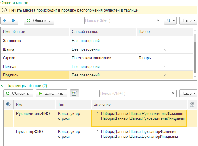Click Без повторений in Подписи row
This screenshot has width=198, height=146.
(86, 75)
